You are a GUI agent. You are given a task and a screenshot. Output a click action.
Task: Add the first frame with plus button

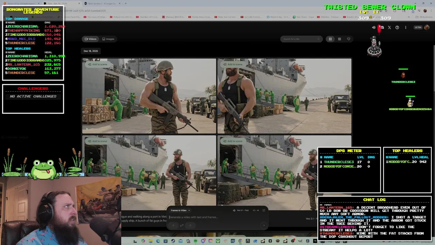click(x=173, y=225)
